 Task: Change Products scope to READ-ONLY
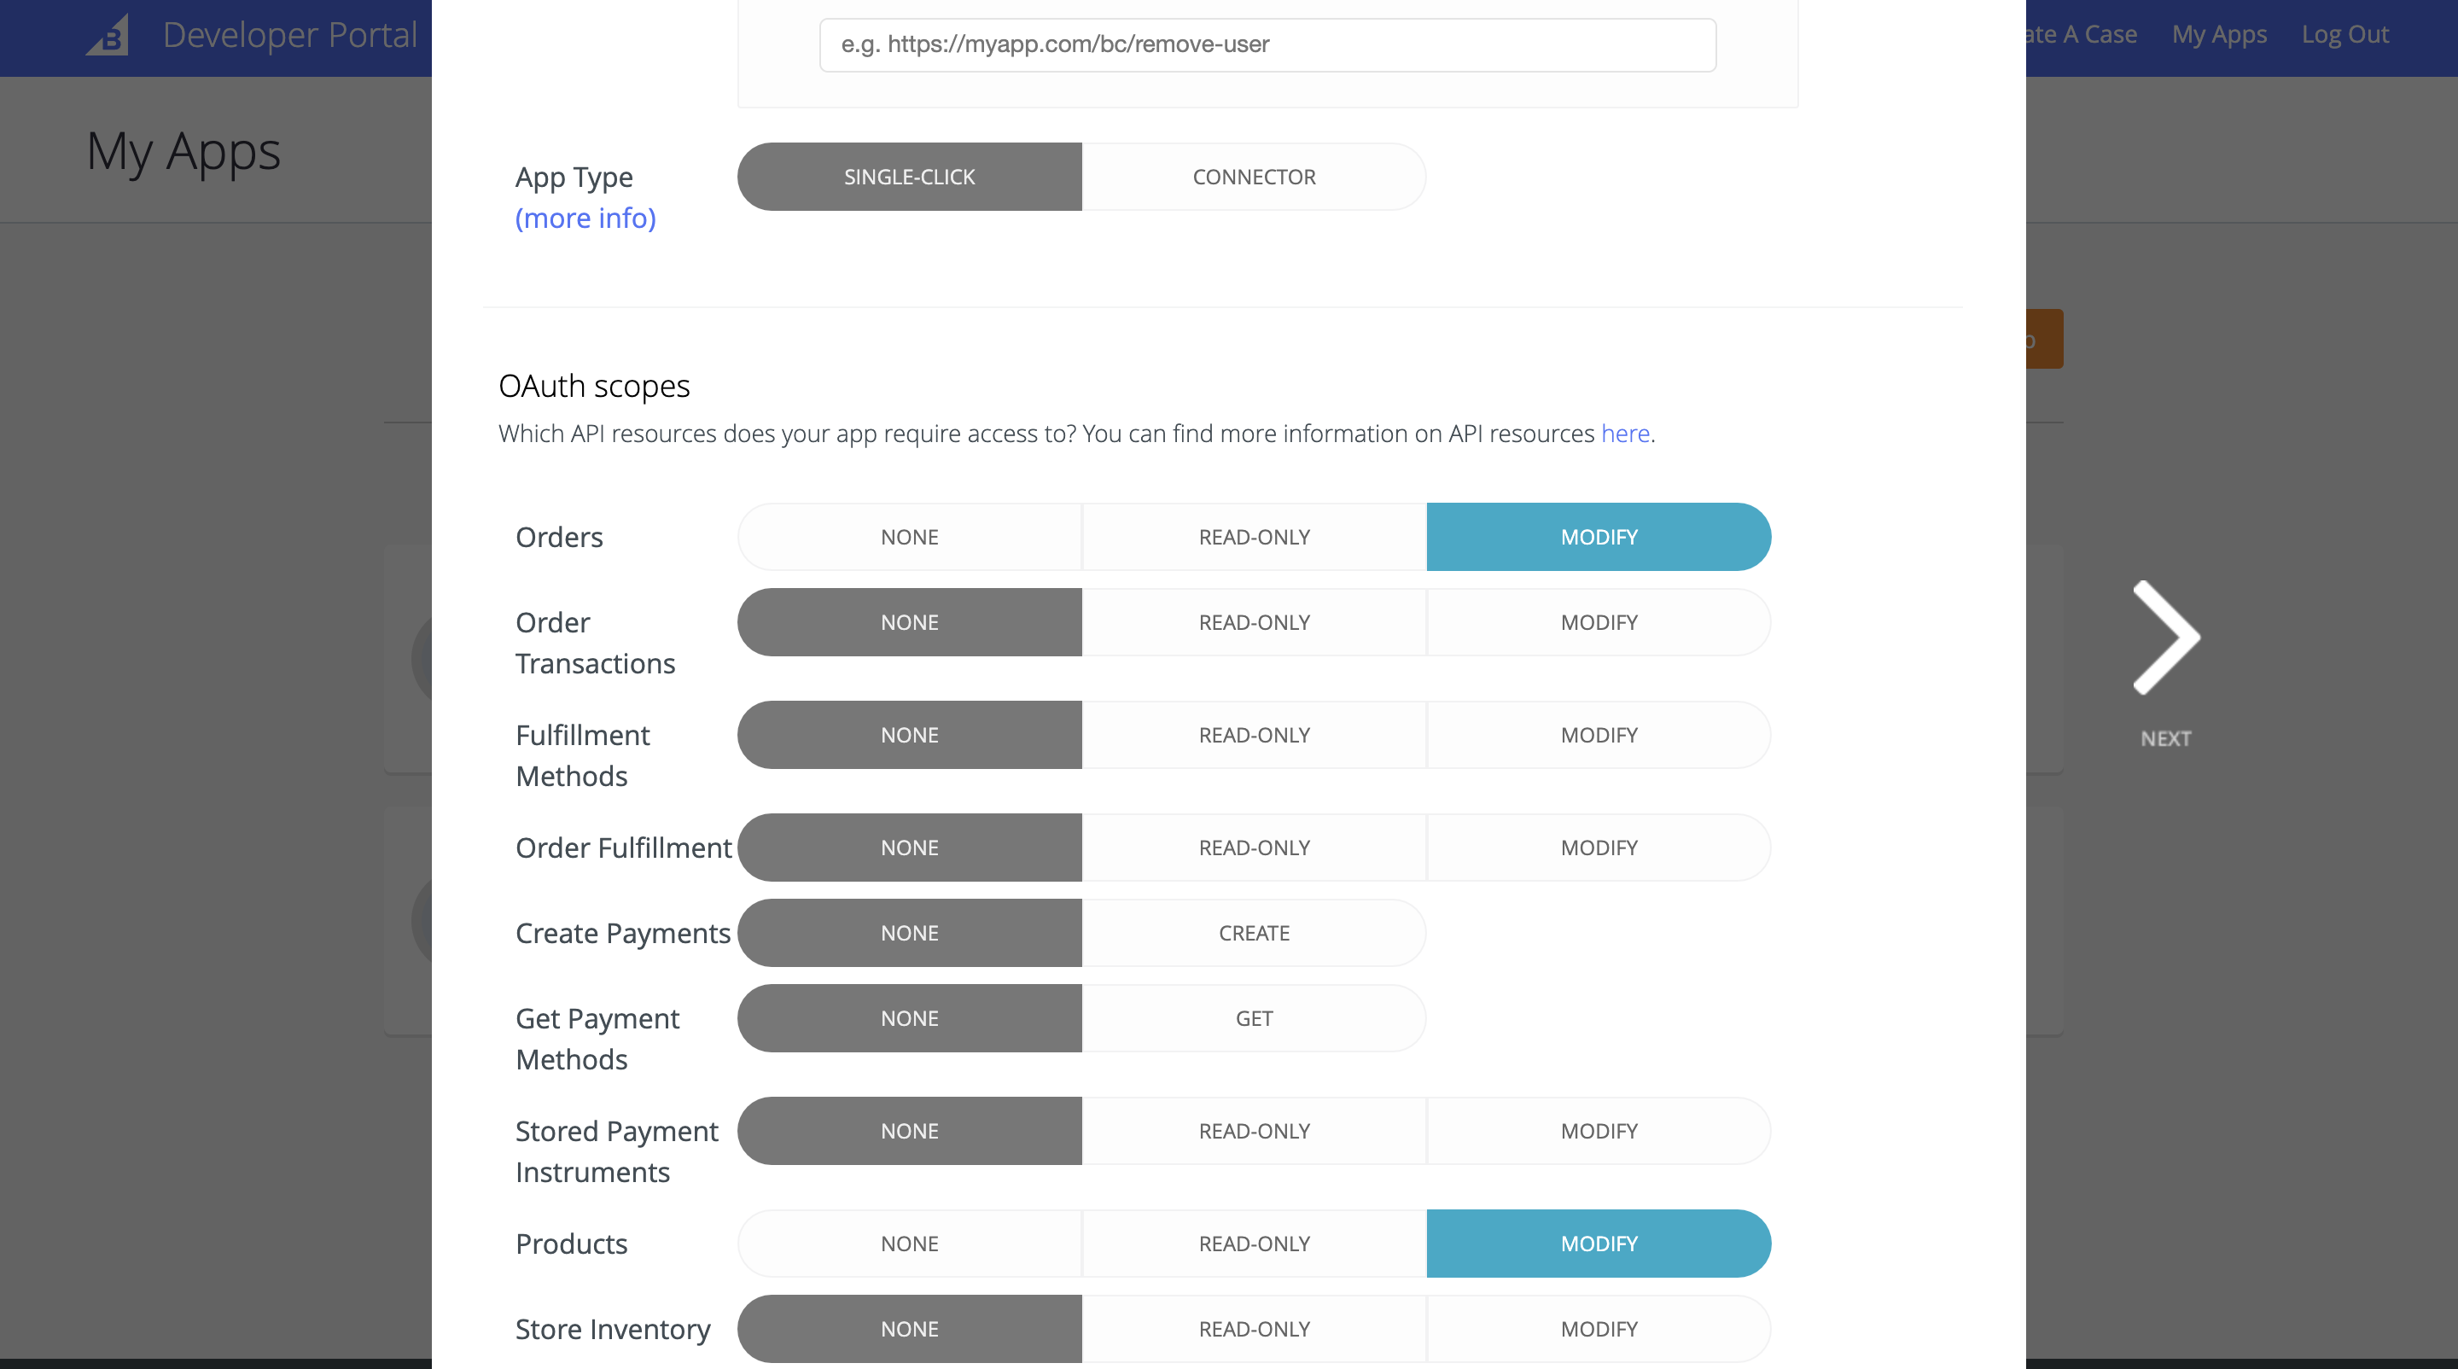[1253, 1243]
